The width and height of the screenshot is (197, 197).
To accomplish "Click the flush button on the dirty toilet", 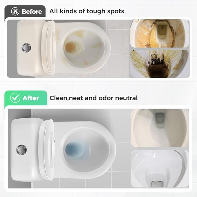I will [x=26, y=48].
